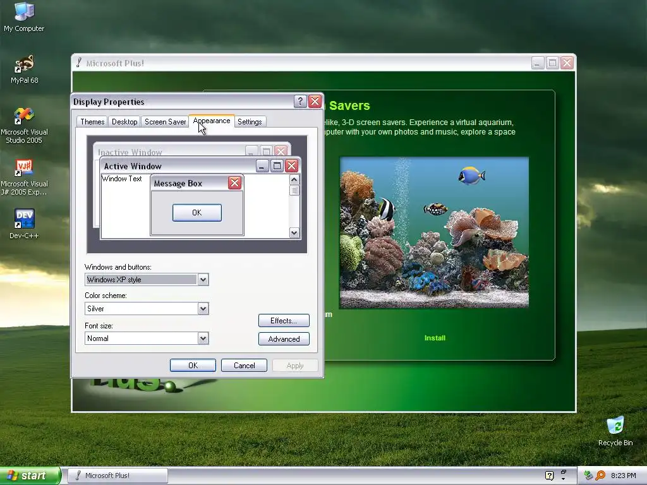Click preview Message Box close icon

[x=235, y=183]
